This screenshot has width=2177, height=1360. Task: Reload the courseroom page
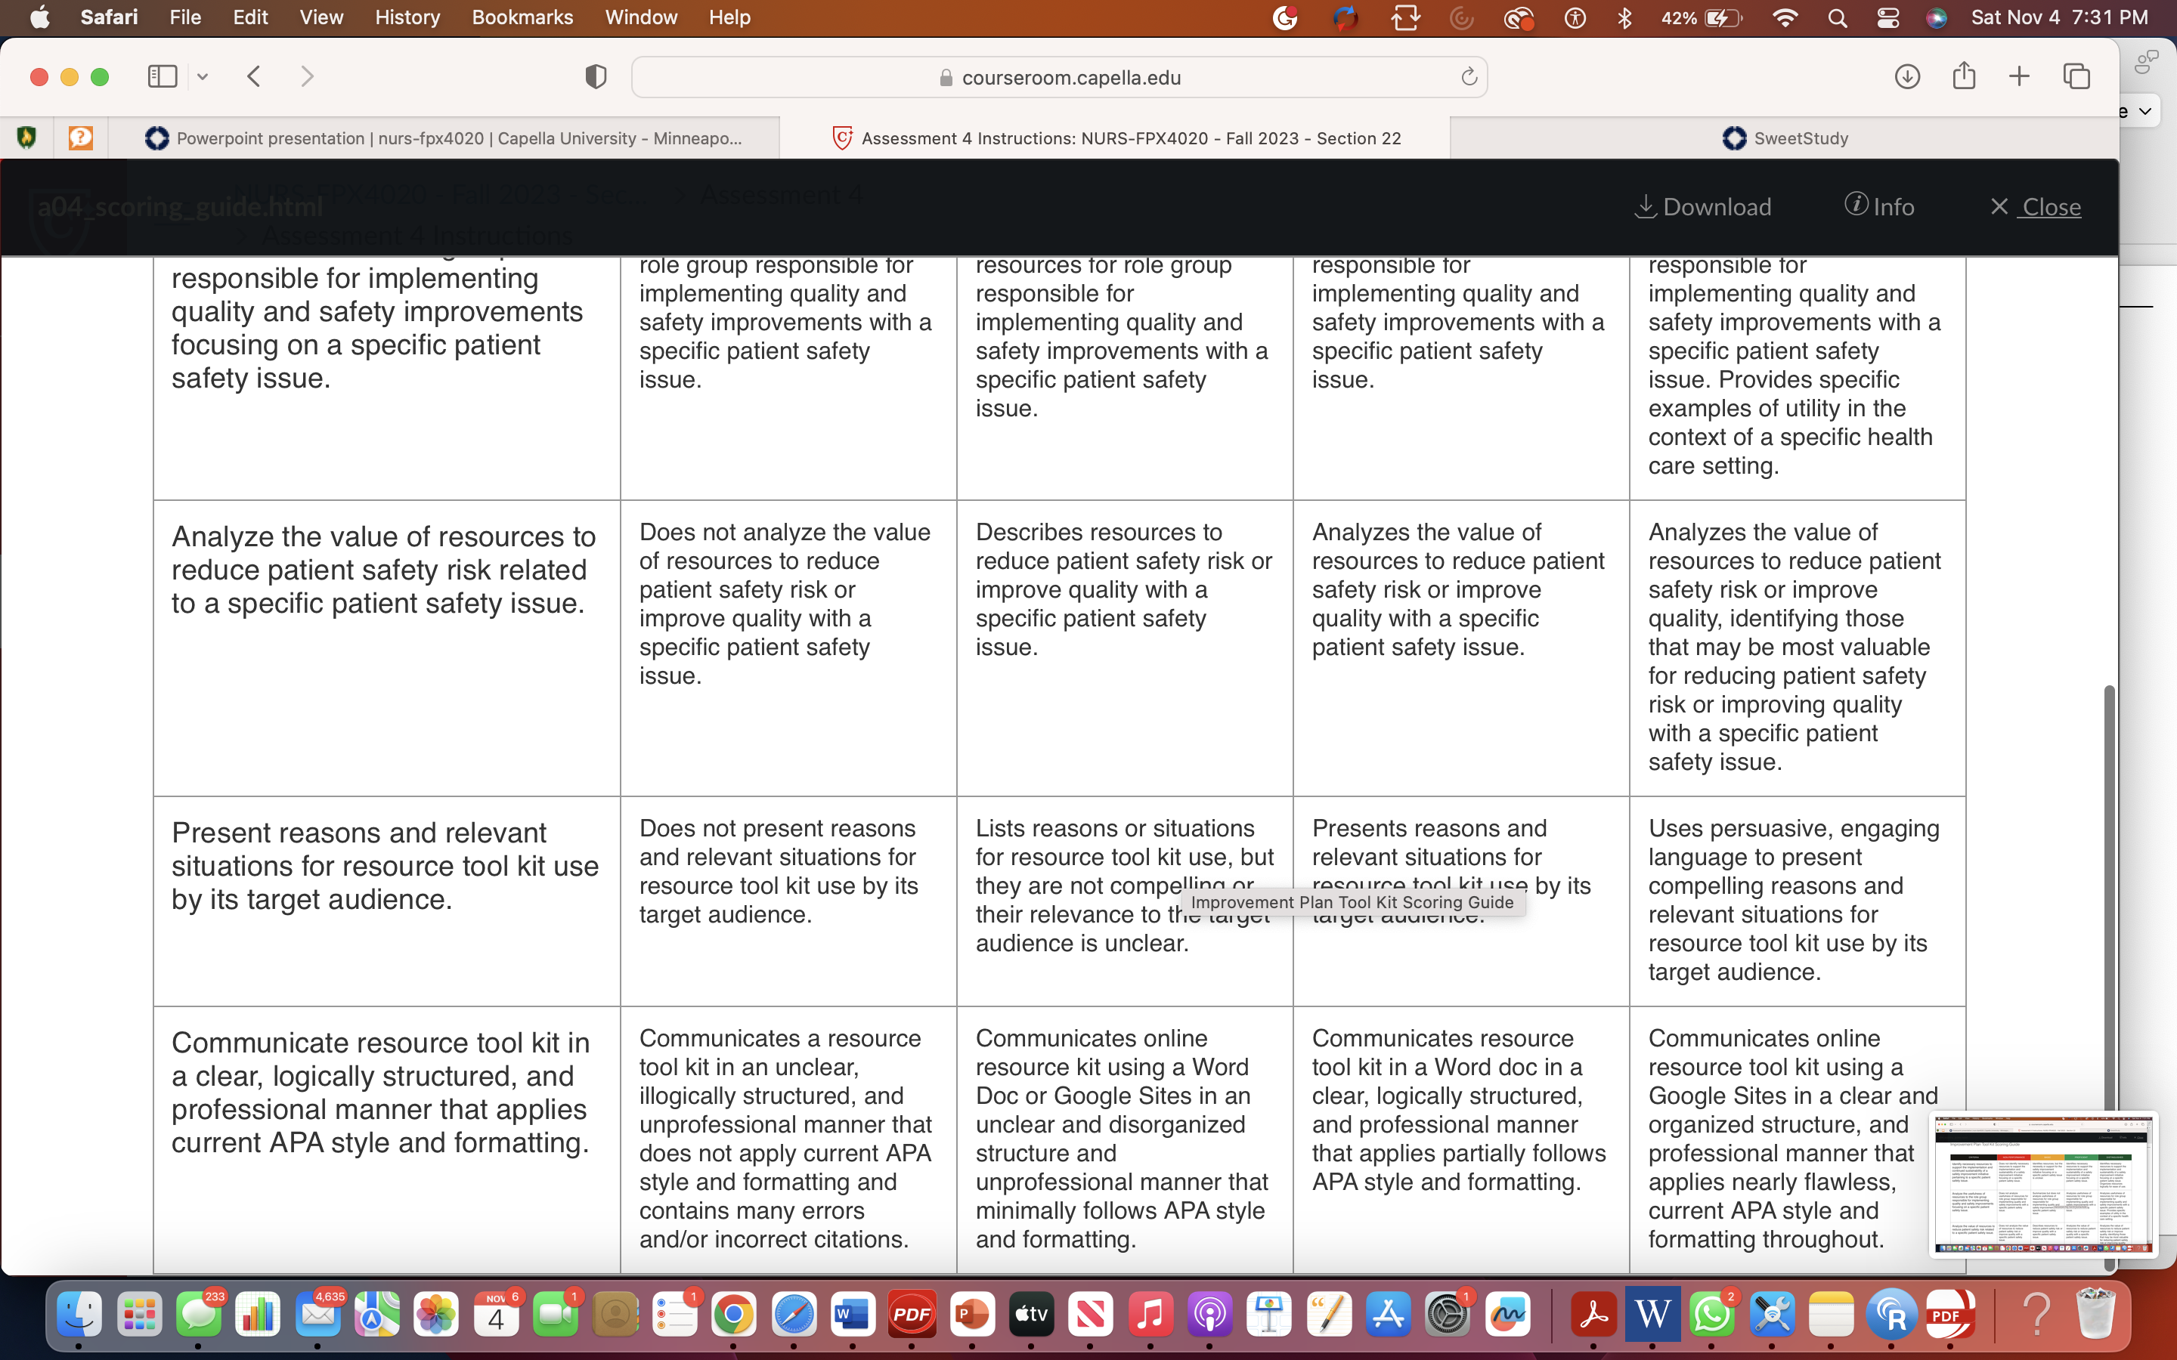(1469, 76)
